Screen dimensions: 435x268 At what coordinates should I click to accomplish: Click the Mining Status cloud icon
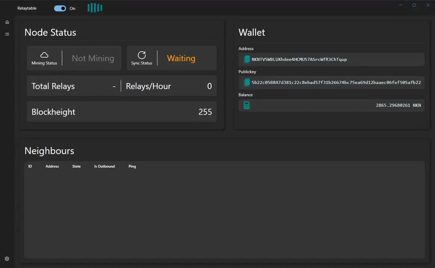coord(44,55)
